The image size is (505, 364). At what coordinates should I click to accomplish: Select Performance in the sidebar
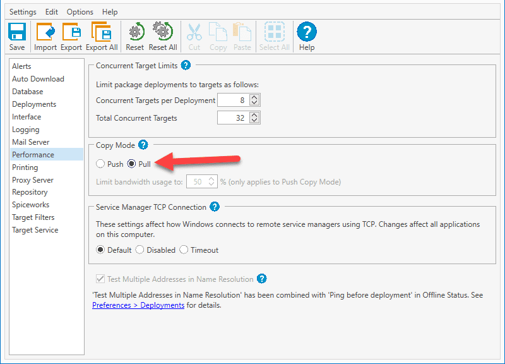(x=46, y=154)
